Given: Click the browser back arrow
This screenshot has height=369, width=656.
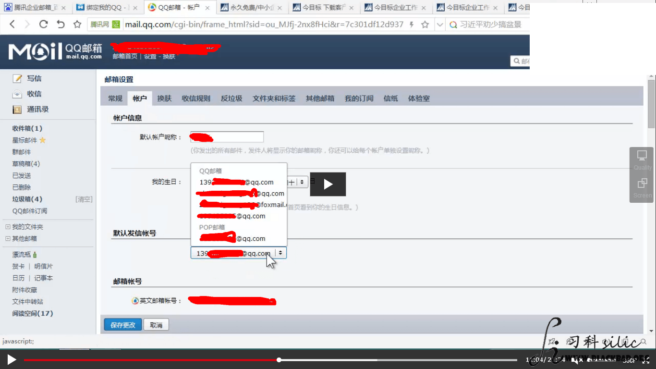Looking at the screenshot, I should click(x=12, y=25).
